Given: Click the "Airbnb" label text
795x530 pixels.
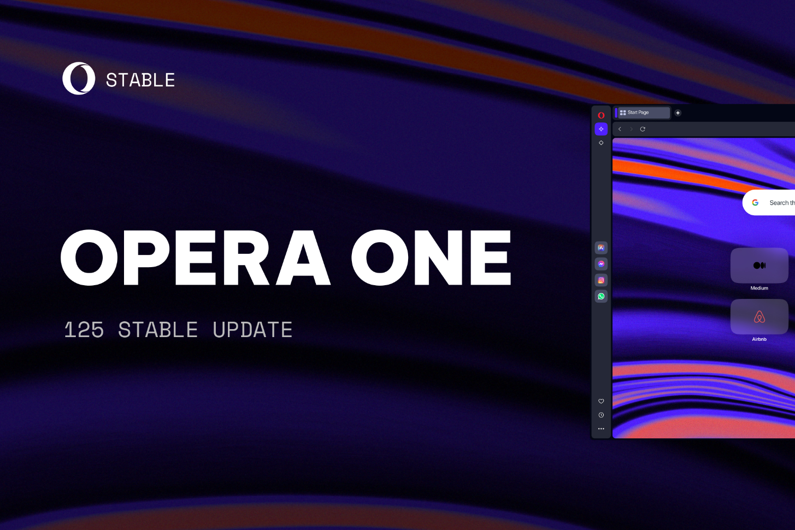Looking at the screenshot, I should click(759, 339).
